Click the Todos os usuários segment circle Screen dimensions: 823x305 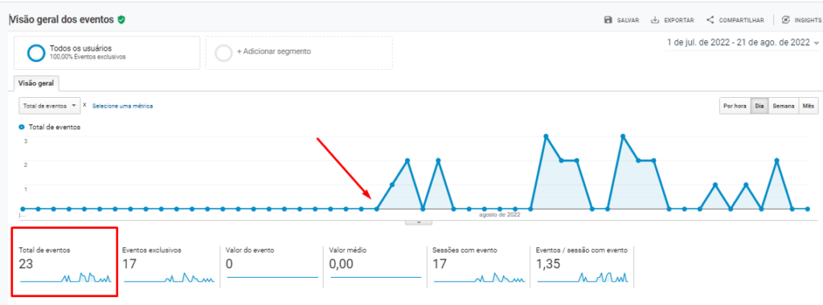(x=37, y=53)
